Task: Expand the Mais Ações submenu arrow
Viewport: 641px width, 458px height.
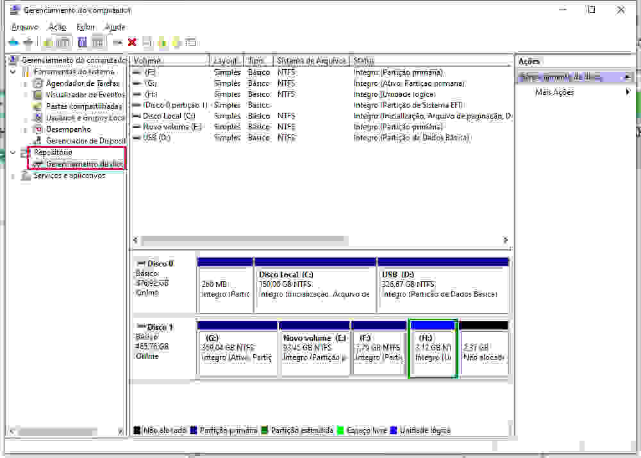Action: pyautogui.click(x=628, y=92)
